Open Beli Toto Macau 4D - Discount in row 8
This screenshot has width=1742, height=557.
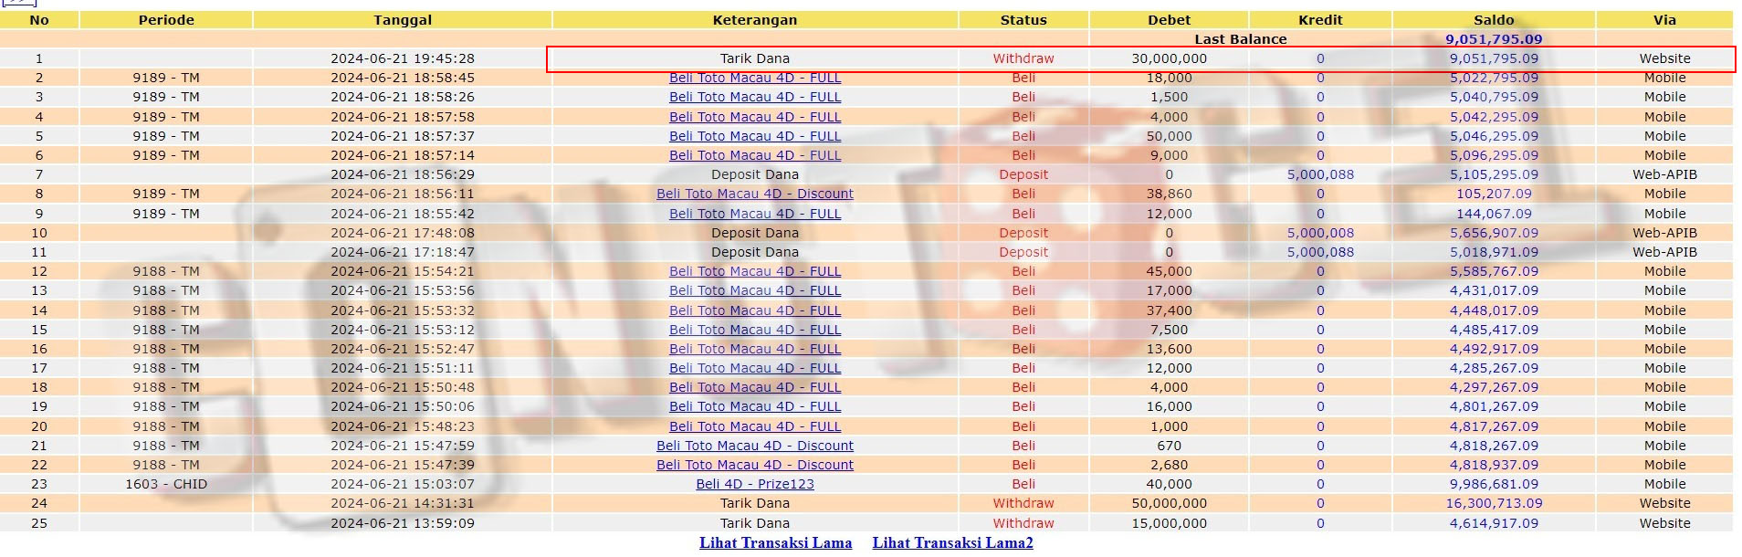(754, 194)
